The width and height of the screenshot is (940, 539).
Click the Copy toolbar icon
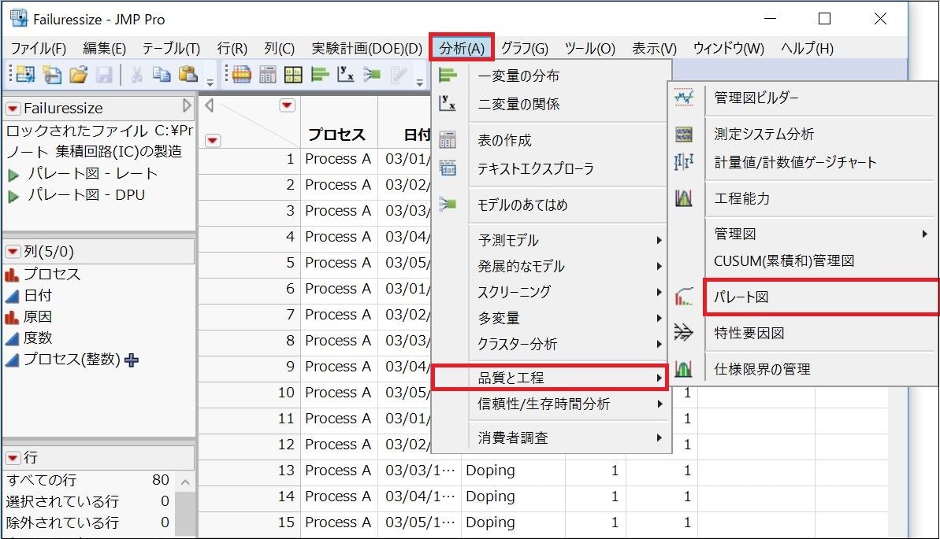162,74
